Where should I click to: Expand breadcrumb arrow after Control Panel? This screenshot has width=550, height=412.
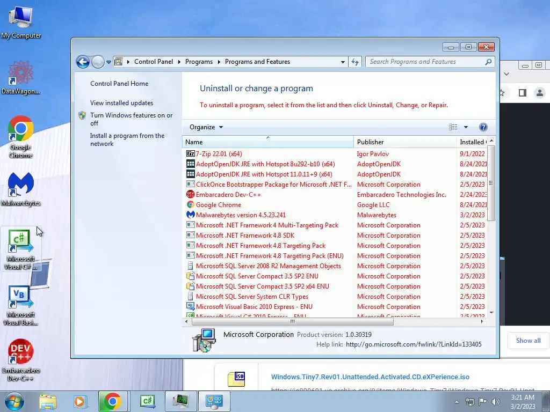(x=179, y=62)
